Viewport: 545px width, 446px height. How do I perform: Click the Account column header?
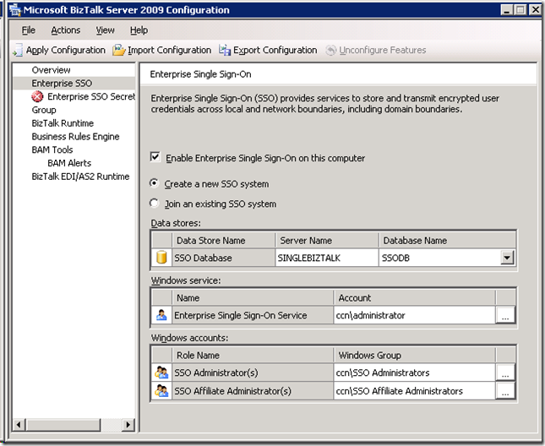coord(414,297)
